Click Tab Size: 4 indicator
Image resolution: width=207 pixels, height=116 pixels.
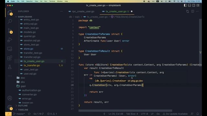pos(132,114)
